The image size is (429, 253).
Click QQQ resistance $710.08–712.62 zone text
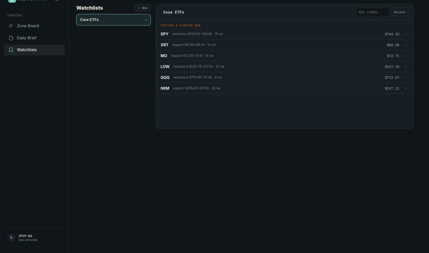click(197, 77)
